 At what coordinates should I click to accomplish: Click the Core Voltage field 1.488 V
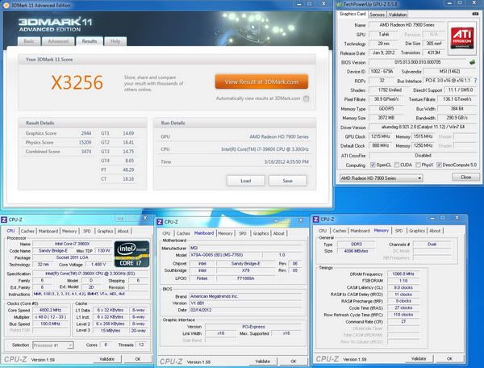click(x=98, y=265)
